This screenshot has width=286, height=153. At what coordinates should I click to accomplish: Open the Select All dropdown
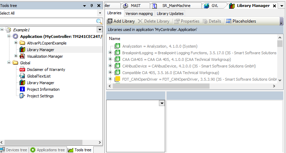click(x=100, y=13)
